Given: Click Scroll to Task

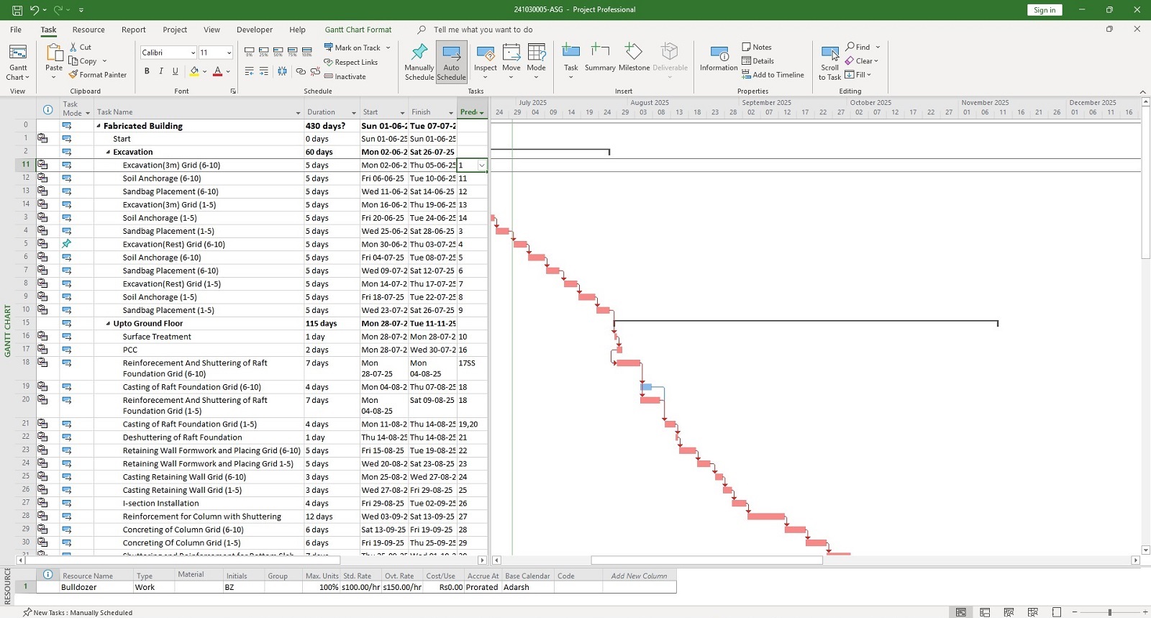Looking at the screenshot, I should point(829,63).
